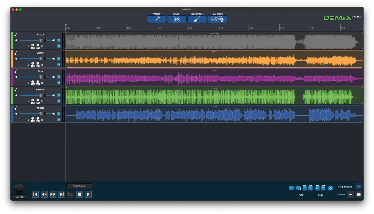Click the master volume knob
The width and height of the screenshot is (374, 214).
pos(19,188)
